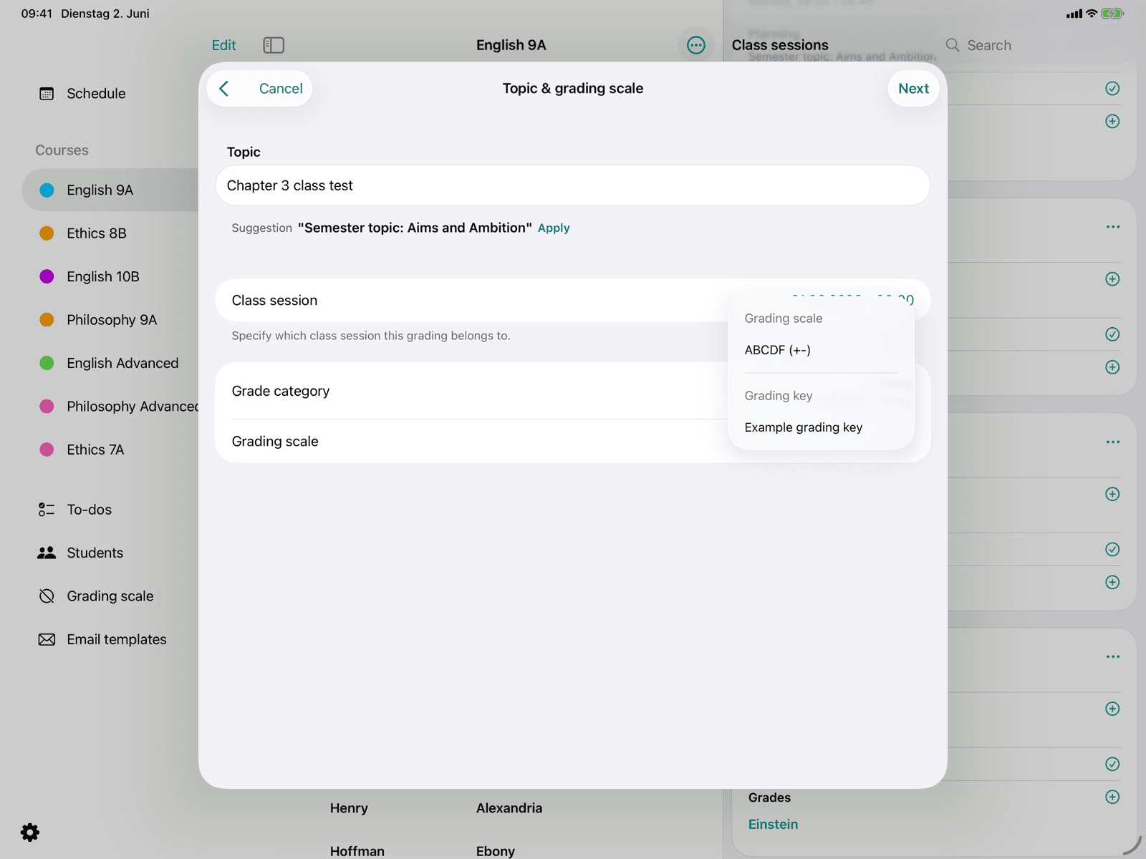Select Philosophy Advanced course

tap(133, 407)
